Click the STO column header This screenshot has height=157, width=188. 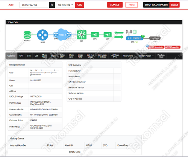tap(105, 145)
